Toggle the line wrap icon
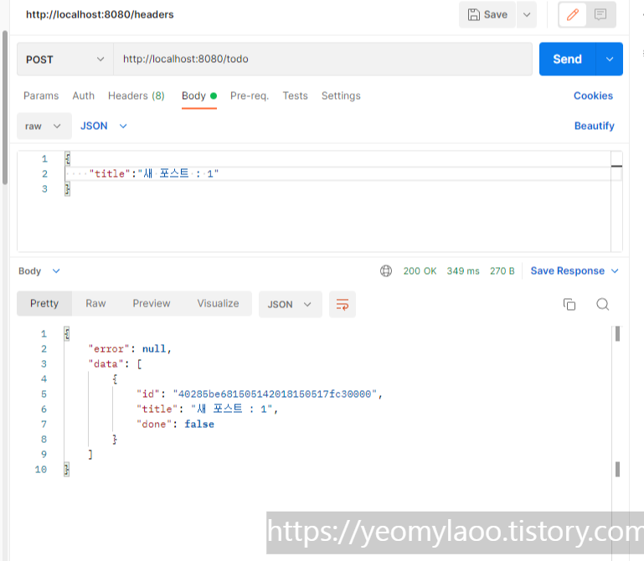The height and width of the screenshot is (561, 644). pos(343,304)
